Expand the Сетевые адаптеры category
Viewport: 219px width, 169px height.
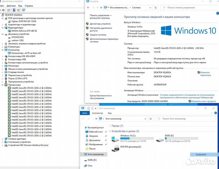point(2,139)
